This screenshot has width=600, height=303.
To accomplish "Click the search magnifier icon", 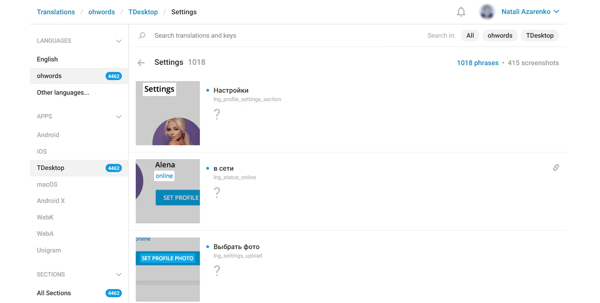I will point(142,35).
